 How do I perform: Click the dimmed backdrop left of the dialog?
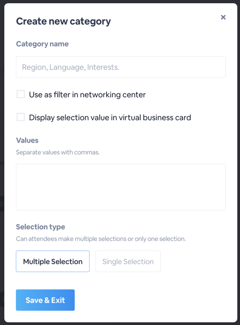point(2,145)
